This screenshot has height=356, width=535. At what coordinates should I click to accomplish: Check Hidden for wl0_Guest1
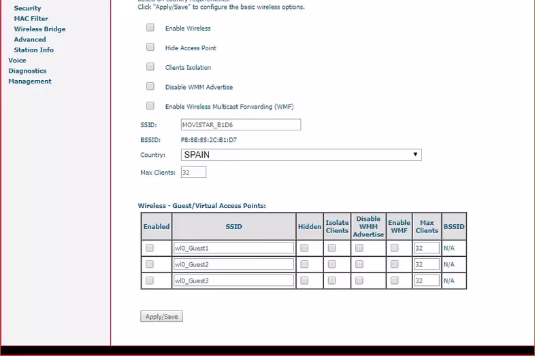coord(304,248)
